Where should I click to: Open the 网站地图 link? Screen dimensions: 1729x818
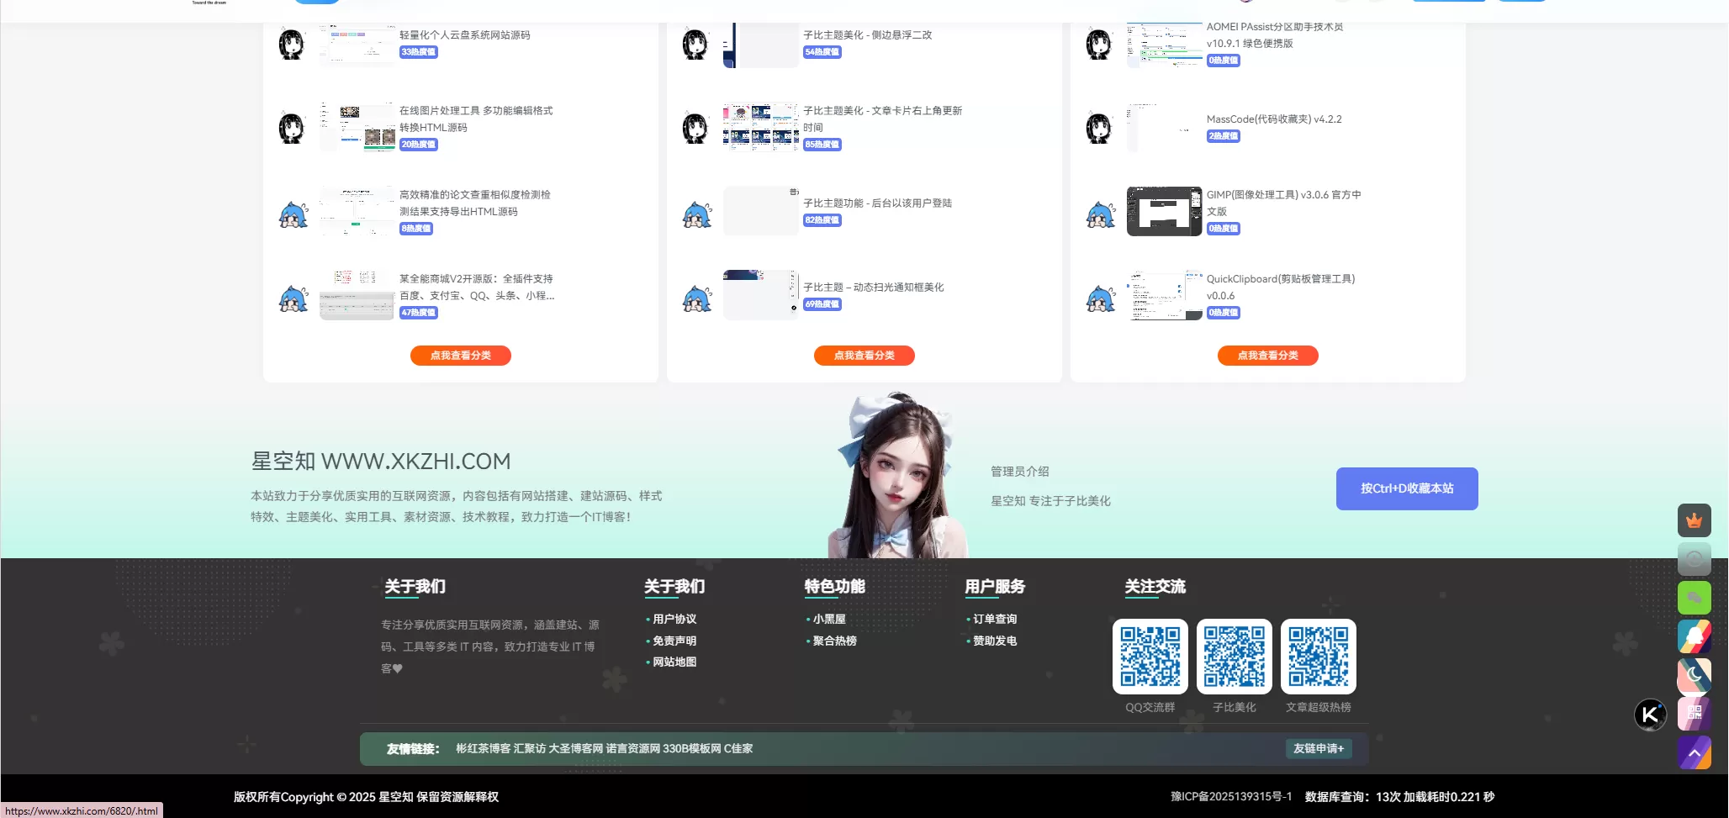pos(674,662)
